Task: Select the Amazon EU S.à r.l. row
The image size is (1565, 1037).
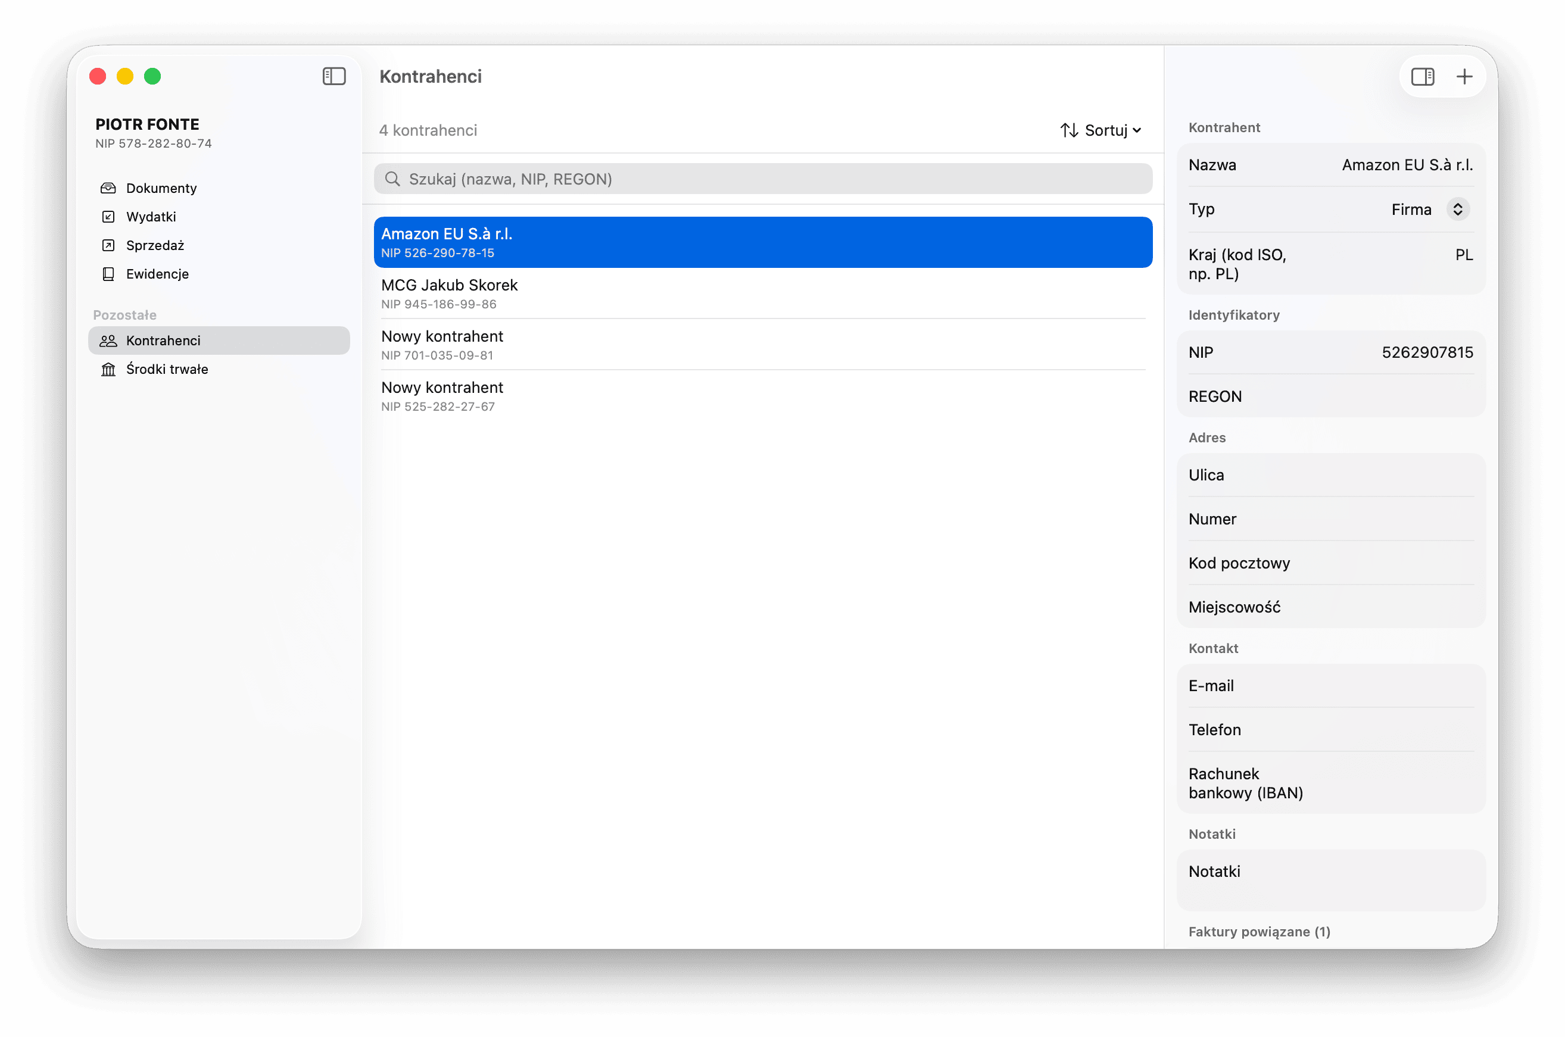Action: pos(763,242)
